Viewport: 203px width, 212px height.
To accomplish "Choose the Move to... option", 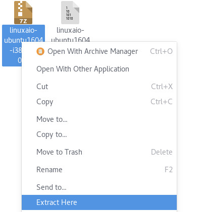I will tap(99, 119).
